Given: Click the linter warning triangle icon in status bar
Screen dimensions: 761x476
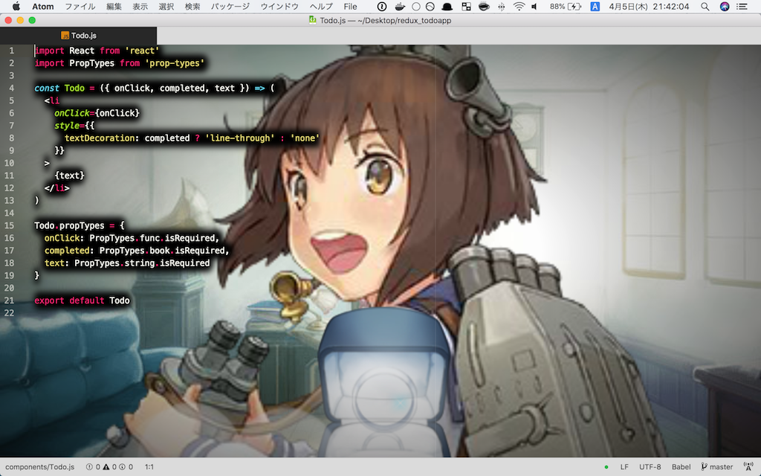Looking at the screenshot, I should point(106,467).
